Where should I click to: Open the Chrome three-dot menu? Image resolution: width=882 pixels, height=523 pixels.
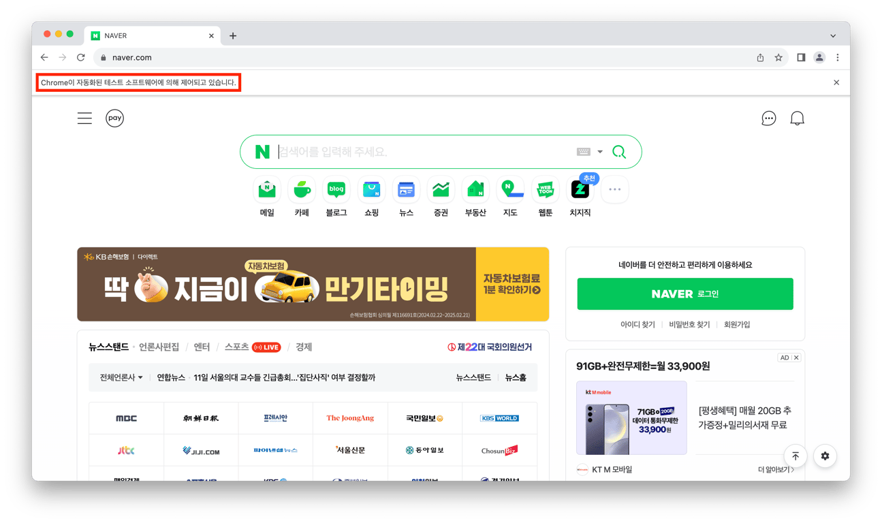click(x=838, y=58)
